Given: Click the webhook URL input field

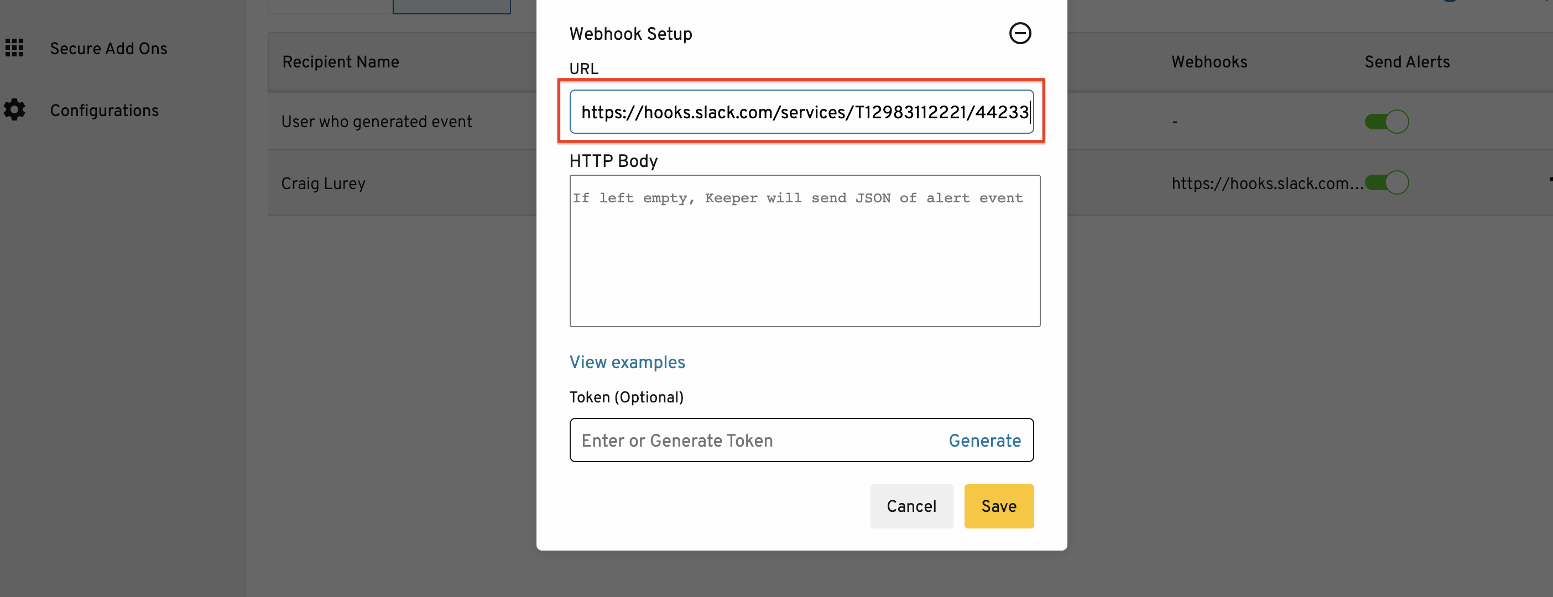Looking at the screenshot, I should pyautogui.click(x=801, y=112).
